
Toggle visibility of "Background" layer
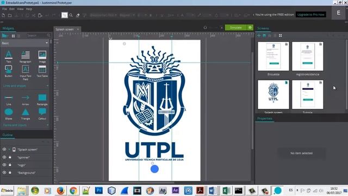point(4,173)
